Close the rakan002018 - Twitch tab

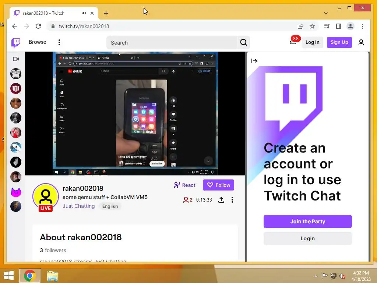(x=92, y=13)
